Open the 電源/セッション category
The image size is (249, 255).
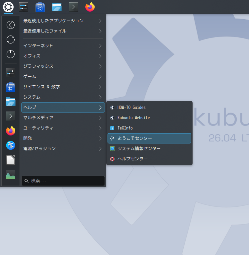click(63, 148)
